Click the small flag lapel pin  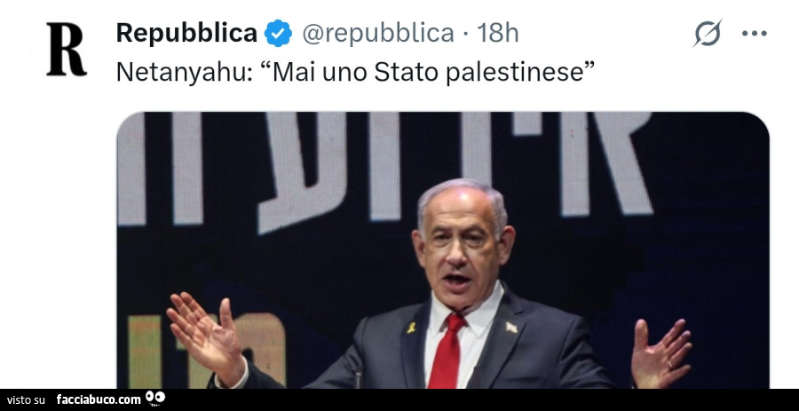[511, 328]
